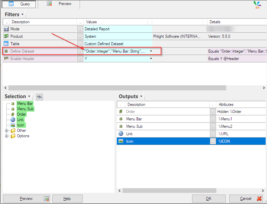Select the Menu Bar row in Outputs
The width and height of the screenshot is (267, 204).
point(191,119)
